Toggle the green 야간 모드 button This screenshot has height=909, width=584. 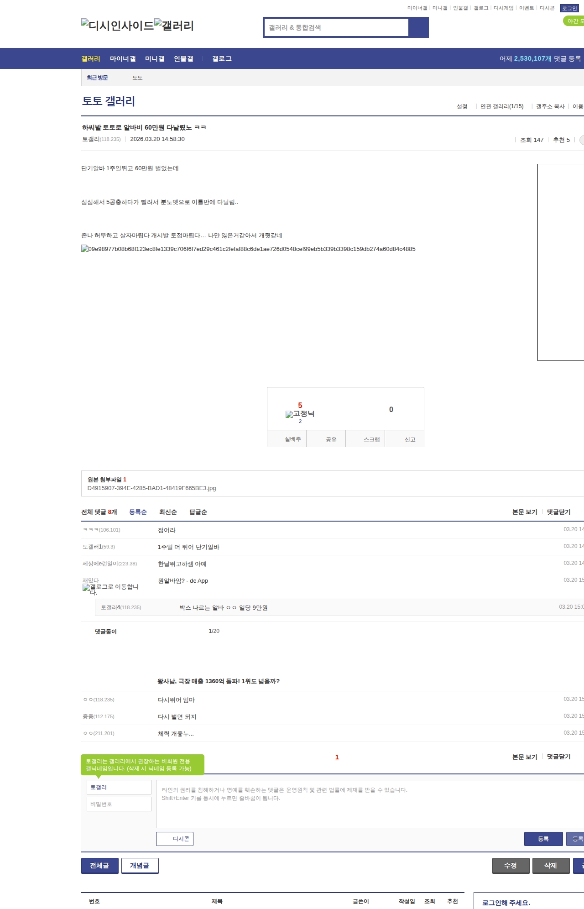[574, 21]
